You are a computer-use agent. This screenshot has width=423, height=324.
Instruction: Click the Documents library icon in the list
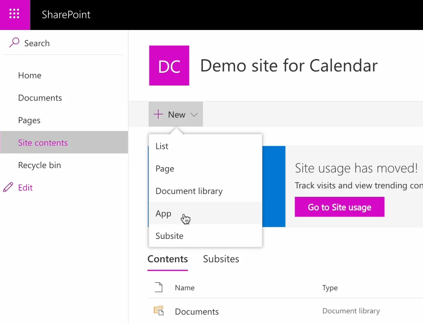[x=158, y=311]
